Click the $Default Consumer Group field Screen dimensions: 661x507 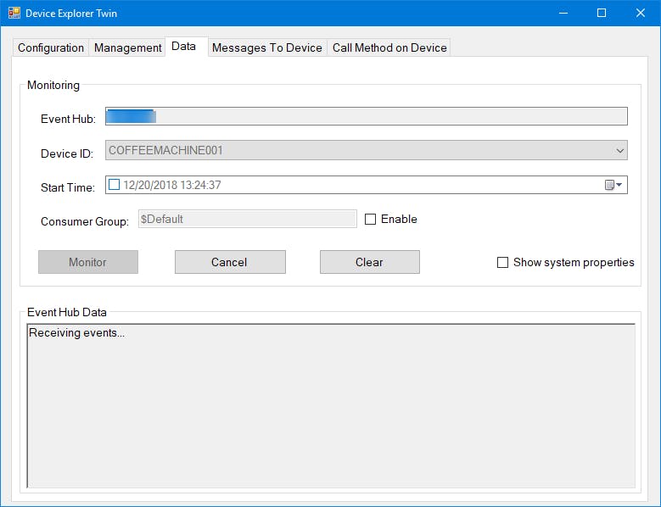(248, 219)
